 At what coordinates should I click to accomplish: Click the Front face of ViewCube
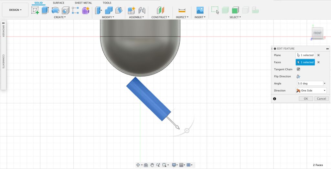(317, 33)
